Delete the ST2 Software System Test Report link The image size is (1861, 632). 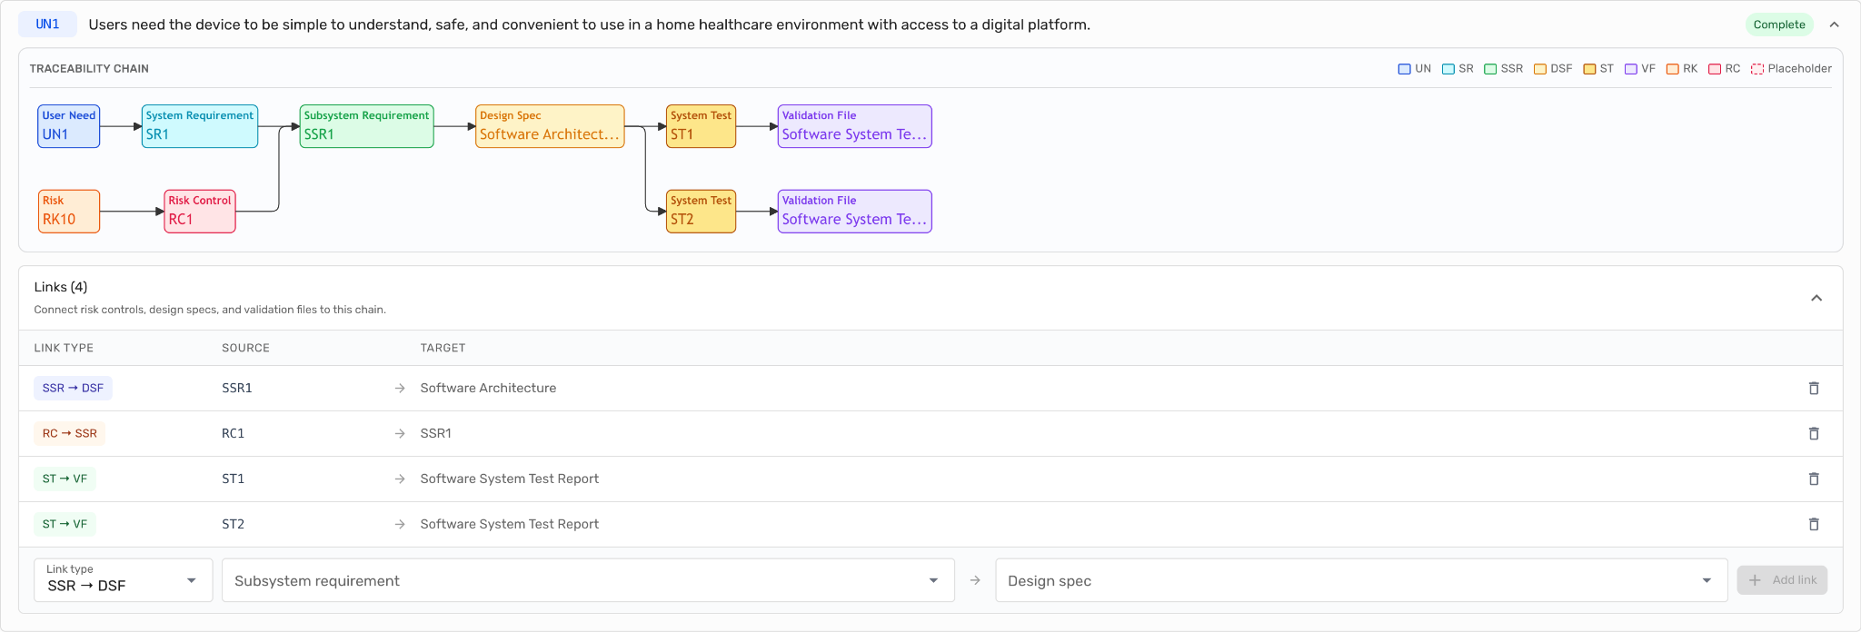(x=1814, y=524)
